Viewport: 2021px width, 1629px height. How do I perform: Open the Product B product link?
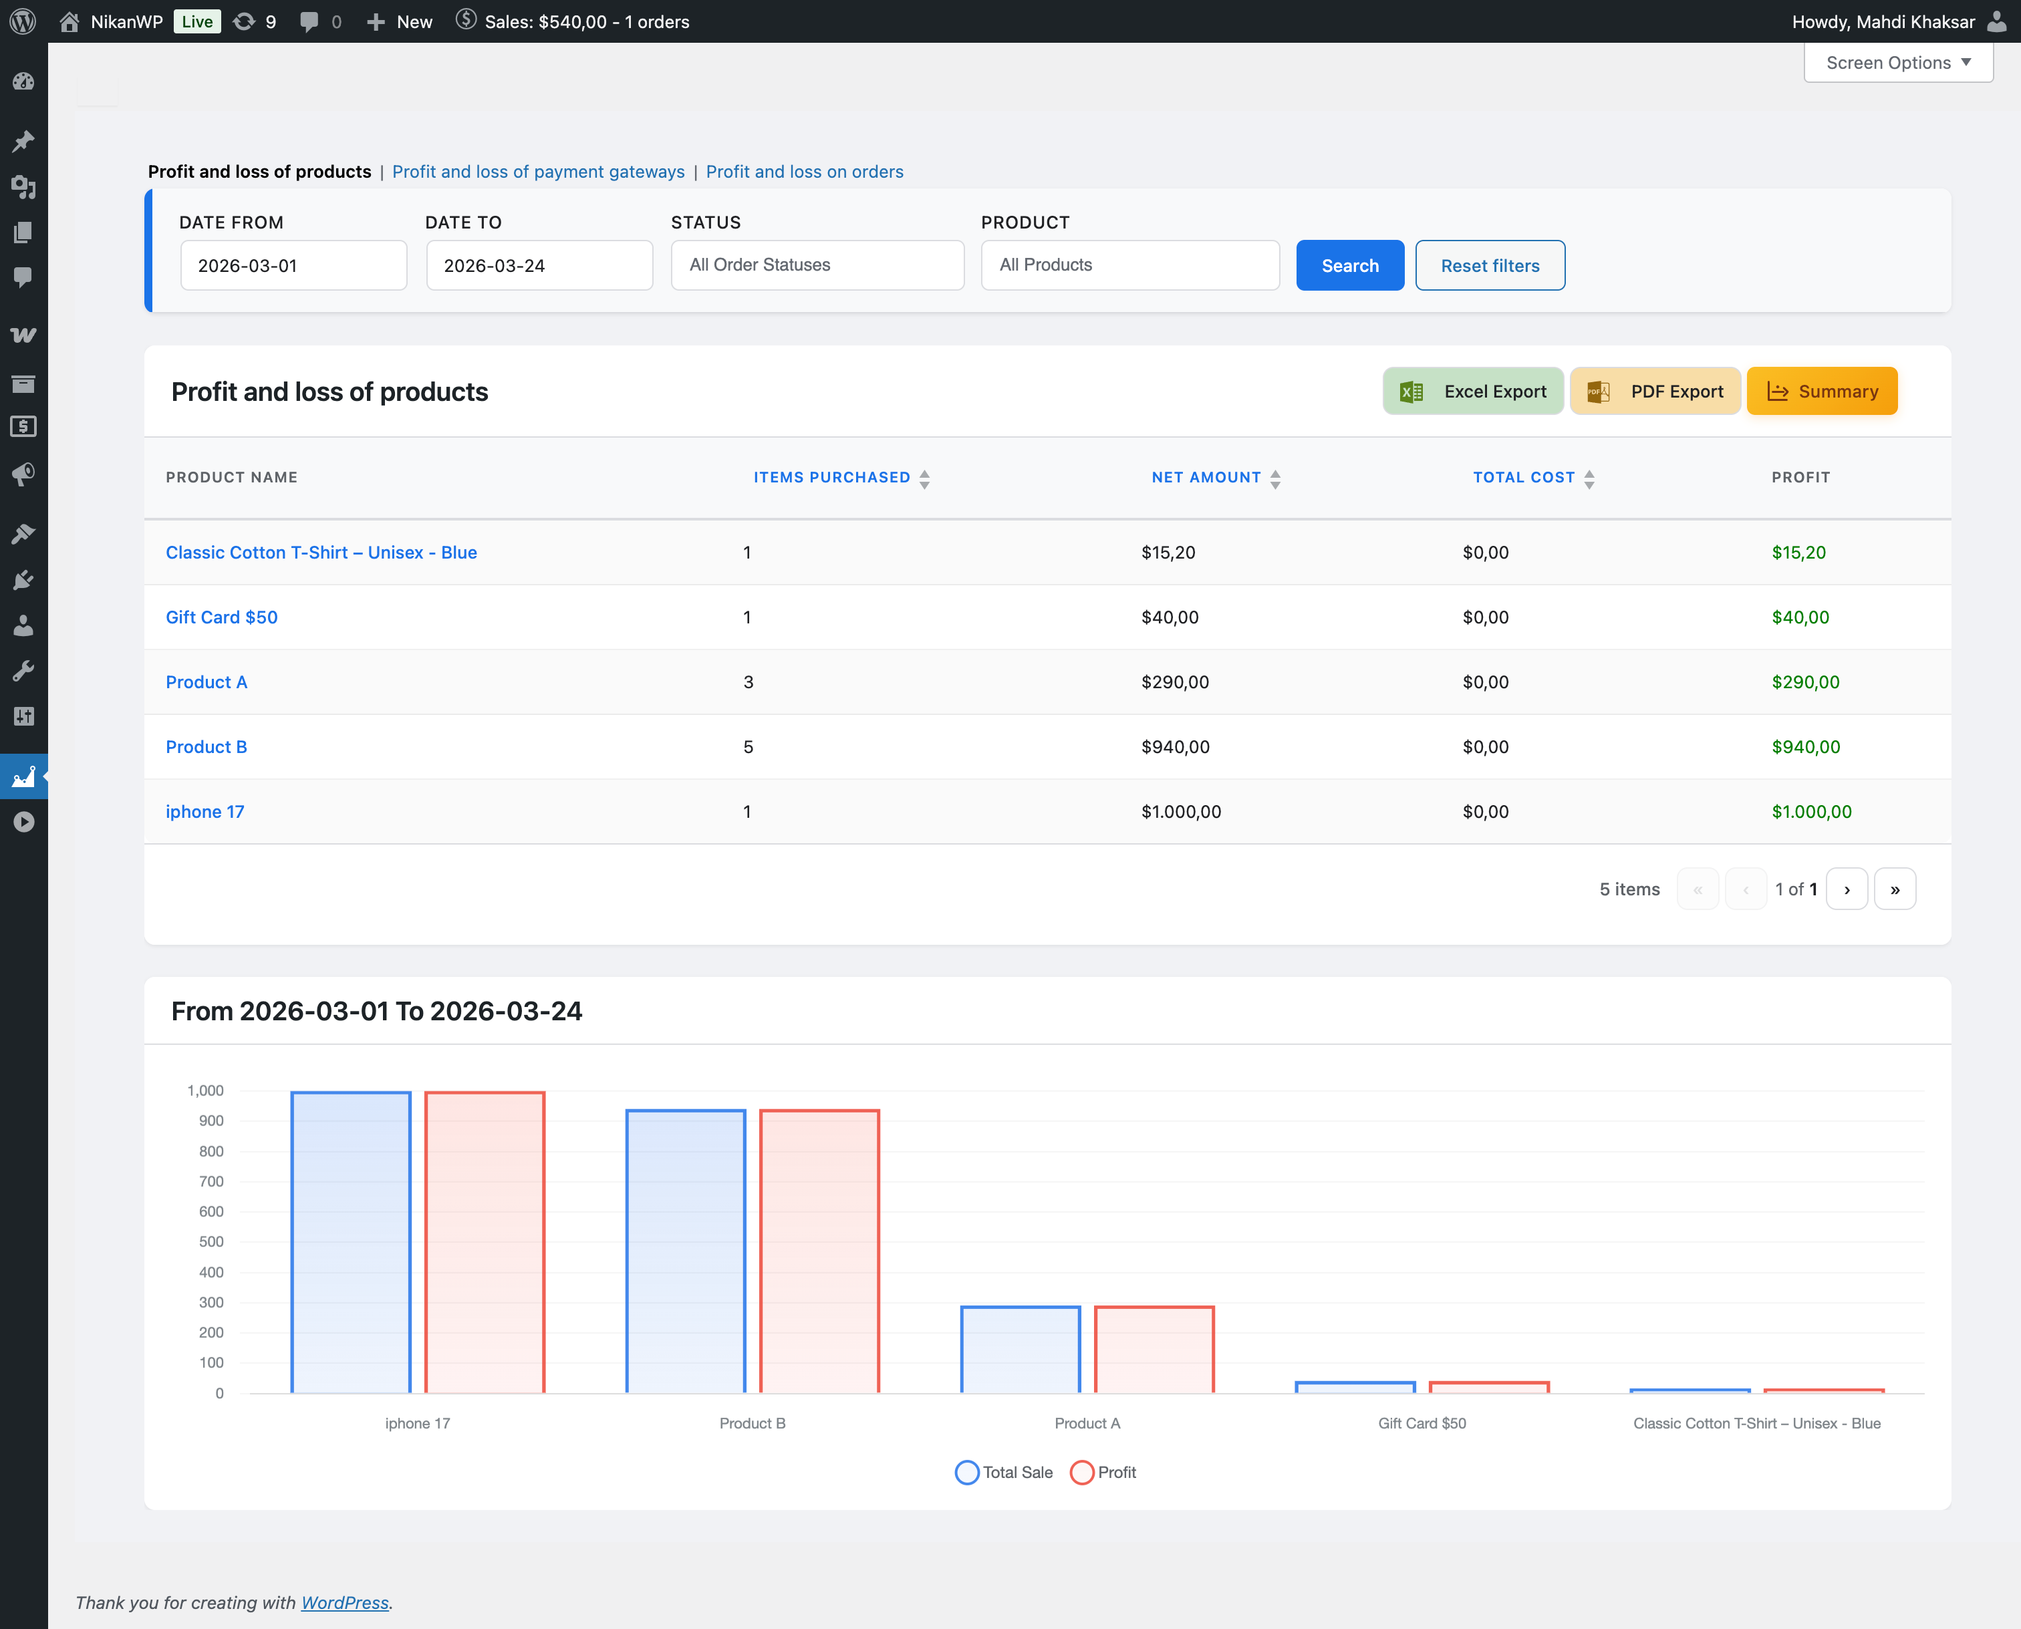click(x=206, y=747)
